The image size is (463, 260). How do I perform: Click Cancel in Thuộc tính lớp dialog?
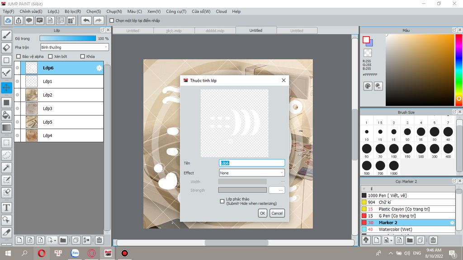click(277, 213)
